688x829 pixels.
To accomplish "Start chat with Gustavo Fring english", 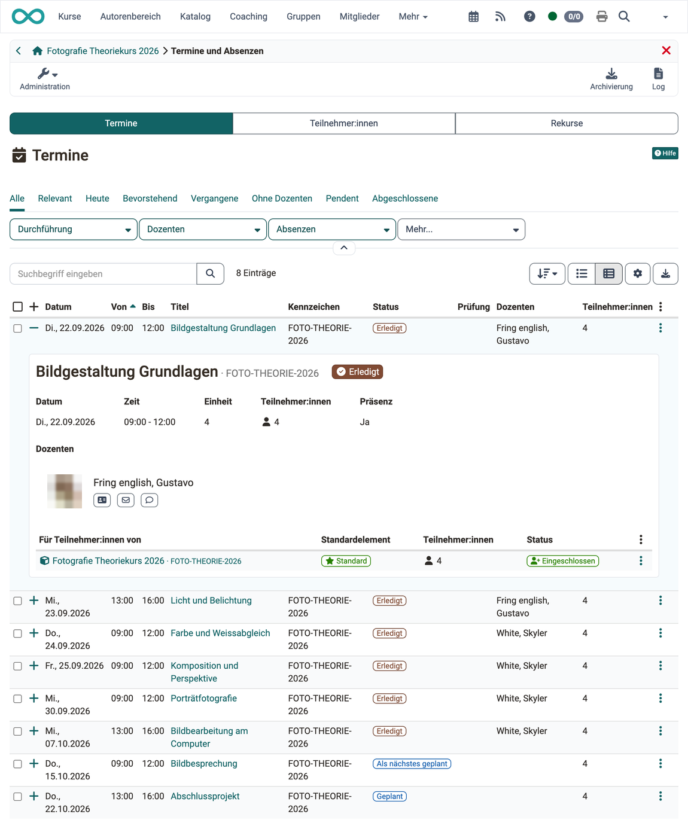I will (150, 500).
